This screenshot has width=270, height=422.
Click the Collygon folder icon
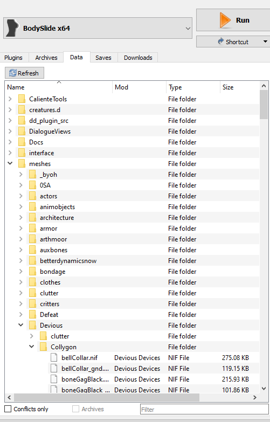pos(43,347)
